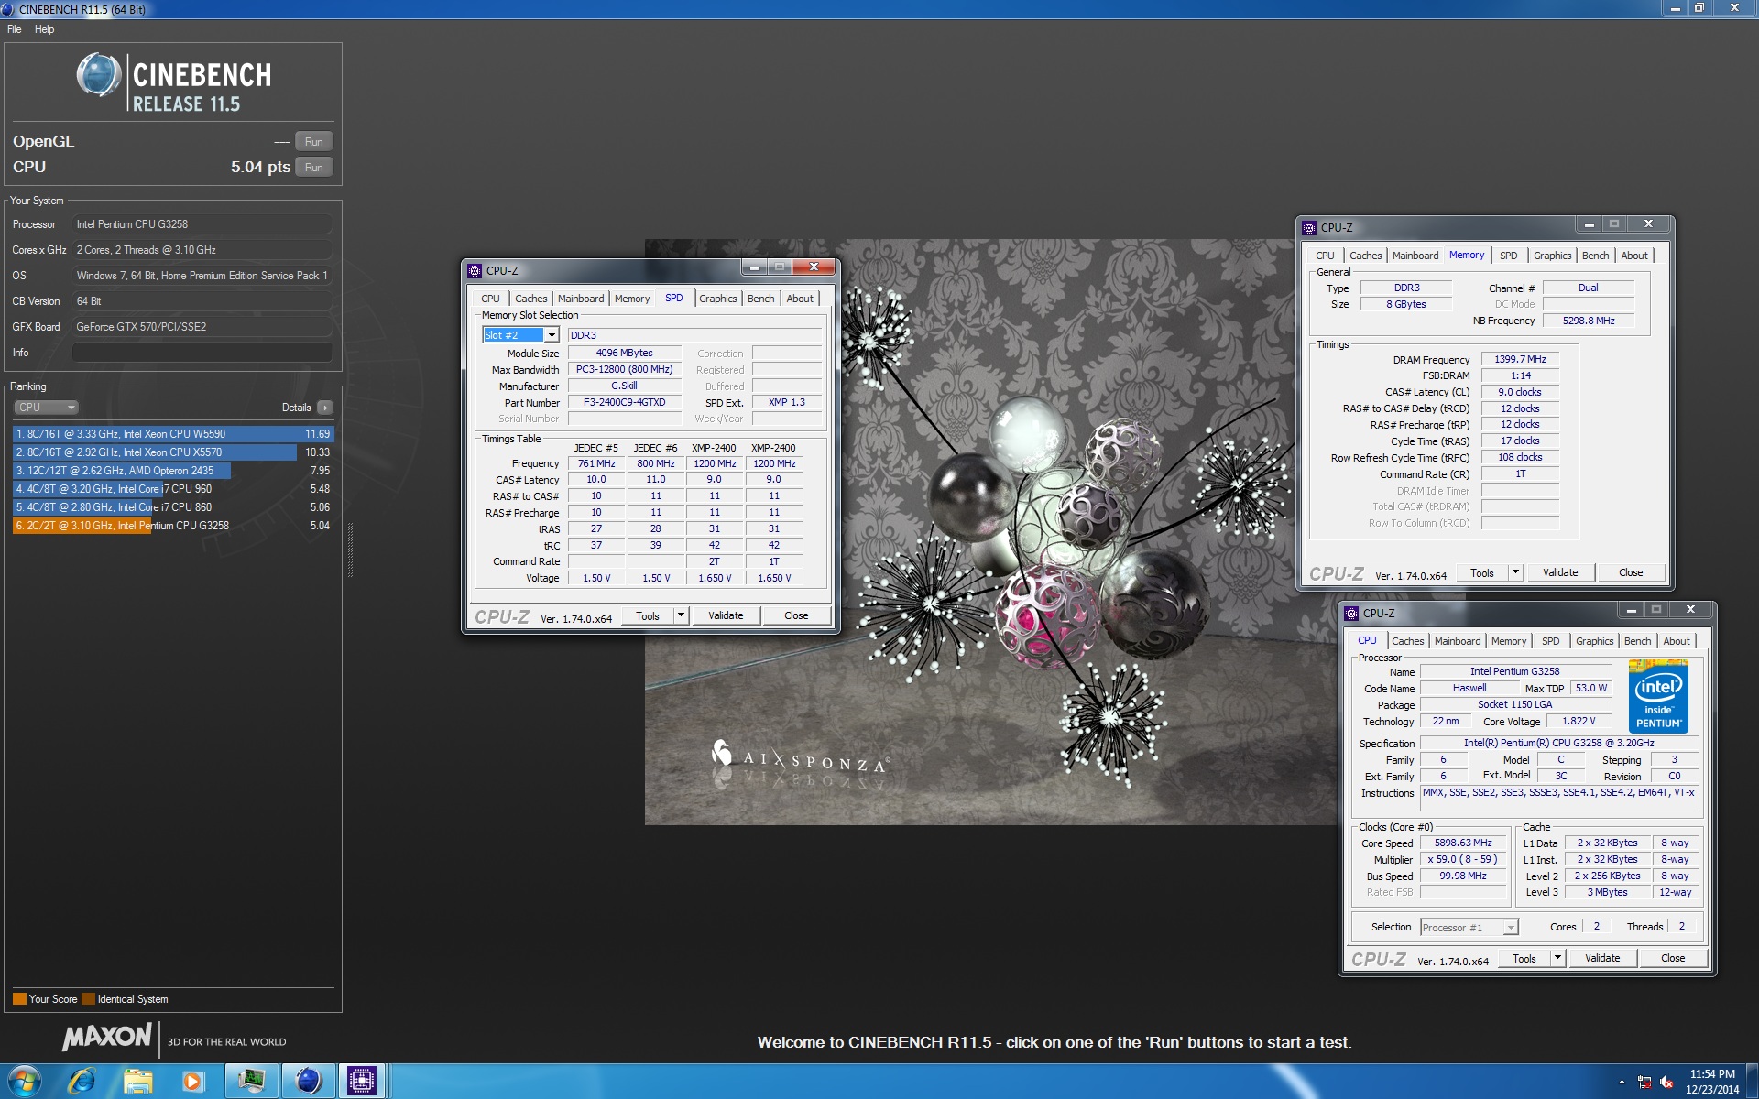
Task: Launch Internet Explorer from taskbar
Action: [82, 1082]
